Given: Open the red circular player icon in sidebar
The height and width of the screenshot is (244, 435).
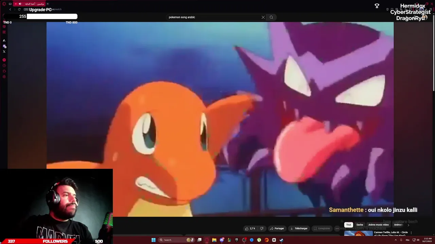Looking at the screenshot, I should coord(4,60).
